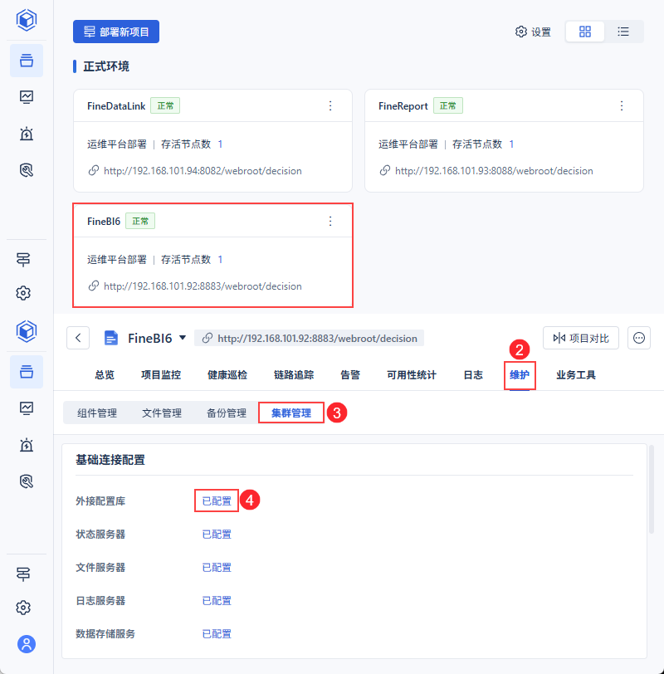Click the 项目对比 button
Image resolution: width=664 pixels, height=674 pixels.
pos(581,338)
